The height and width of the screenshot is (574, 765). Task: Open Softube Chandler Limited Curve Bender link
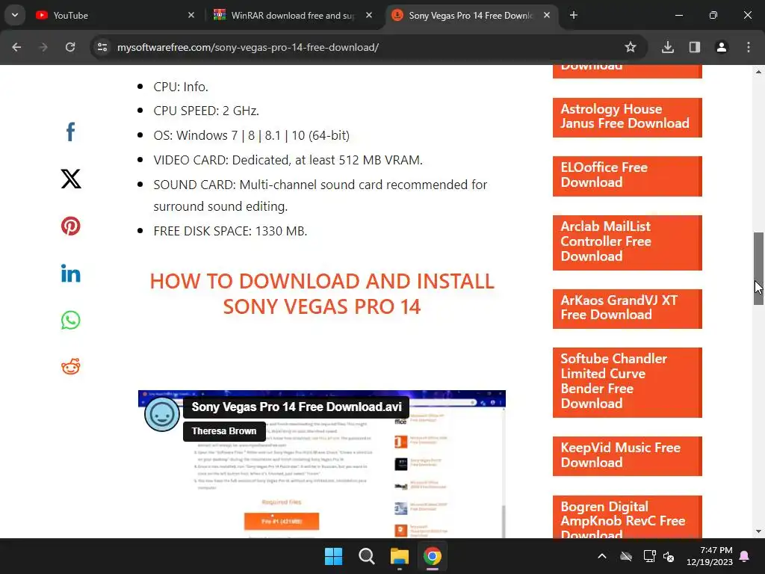(627, 382)
